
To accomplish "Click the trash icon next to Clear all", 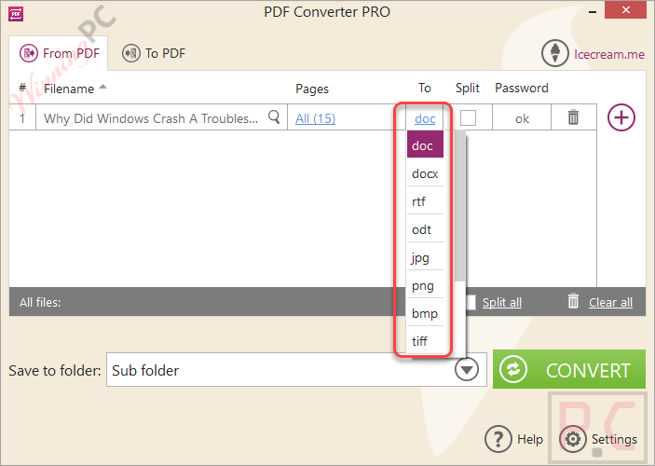I will tap(573, 301).
